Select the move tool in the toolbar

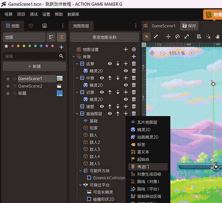point(168,37)
